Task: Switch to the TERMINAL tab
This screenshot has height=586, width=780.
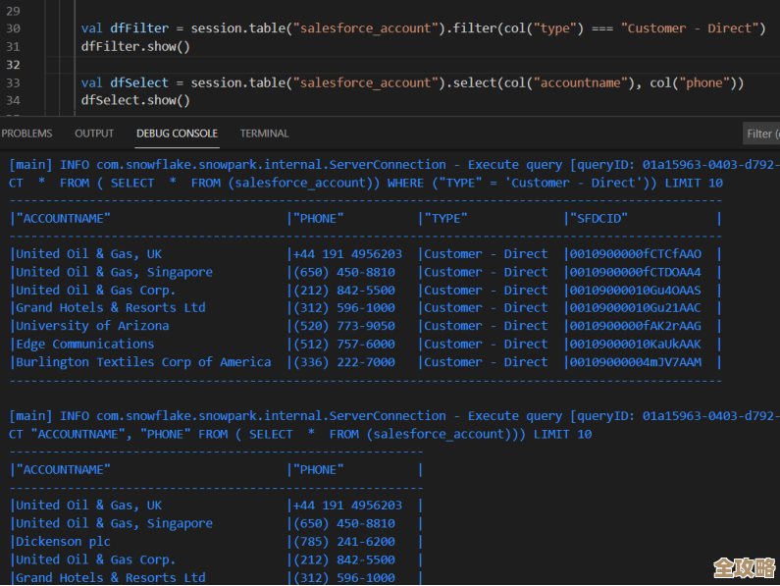Action: [x=264, y=133]
